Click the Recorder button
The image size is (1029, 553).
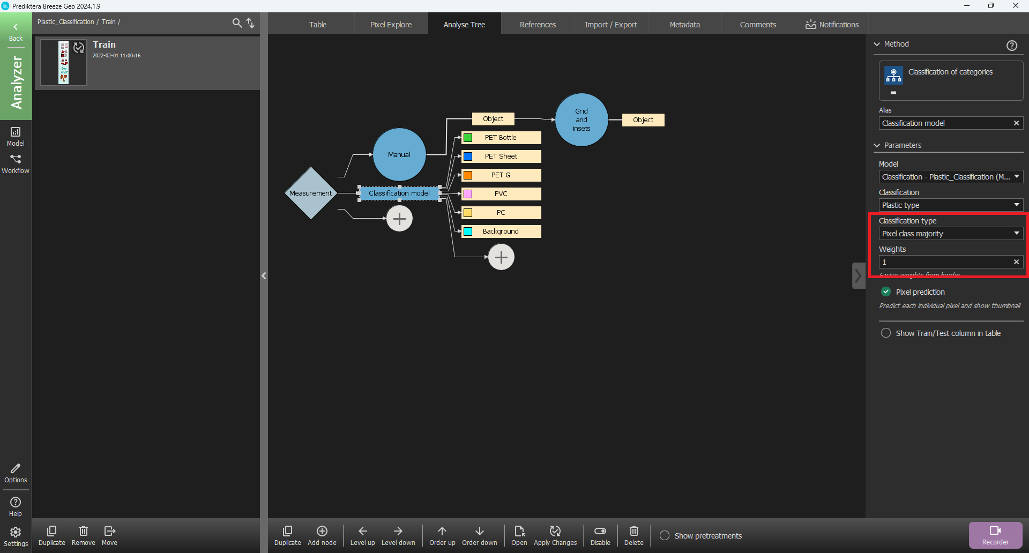coord(995,535)
